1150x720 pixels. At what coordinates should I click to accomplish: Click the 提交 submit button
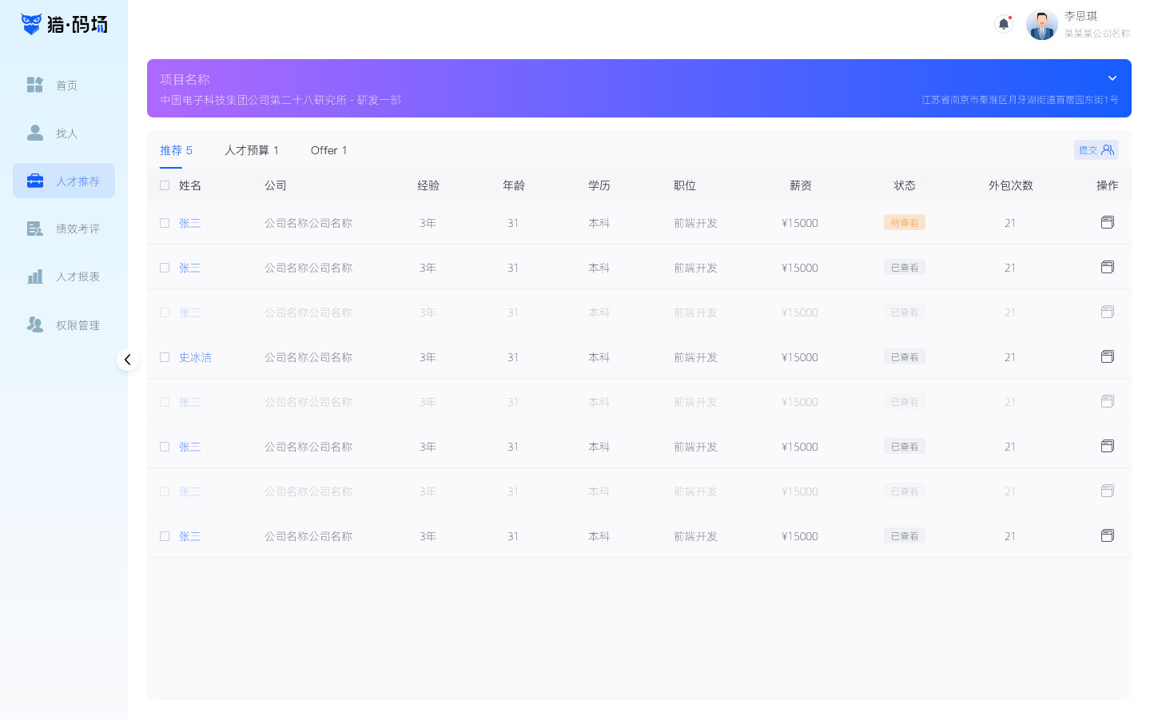click(x=1096, y=150)
